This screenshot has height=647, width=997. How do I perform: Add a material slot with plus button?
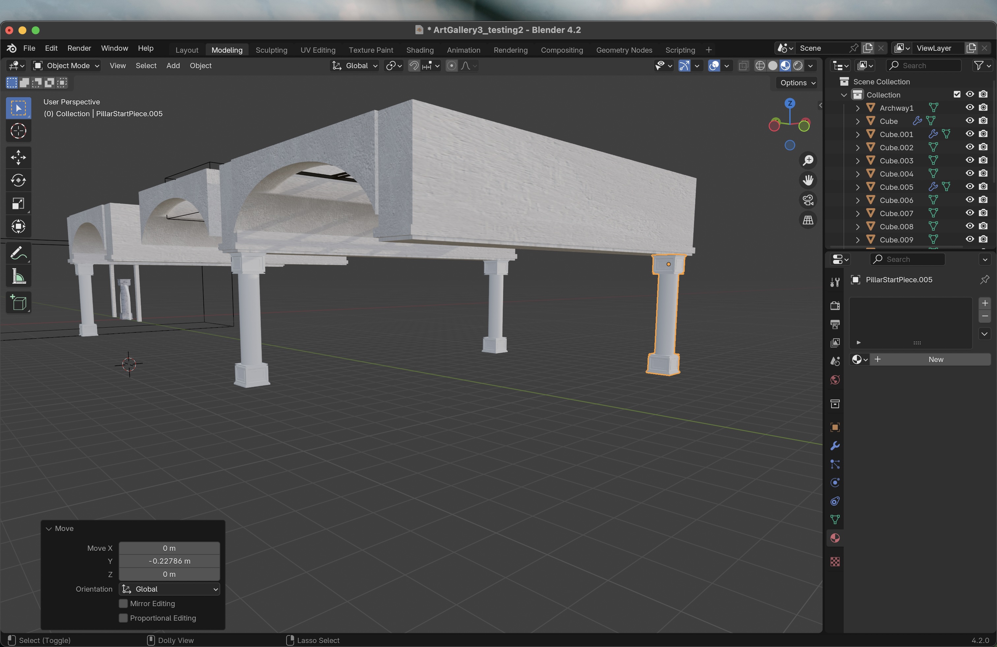[x=985, y=303]
